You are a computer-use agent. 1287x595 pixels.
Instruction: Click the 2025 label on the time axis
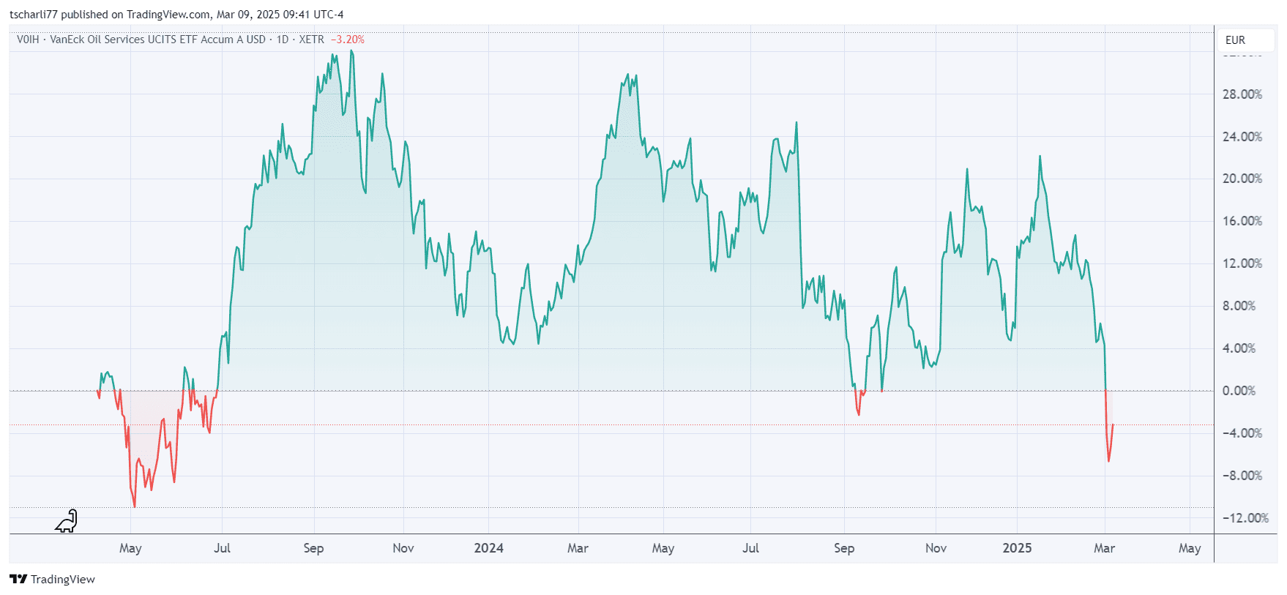(1017, 548)
